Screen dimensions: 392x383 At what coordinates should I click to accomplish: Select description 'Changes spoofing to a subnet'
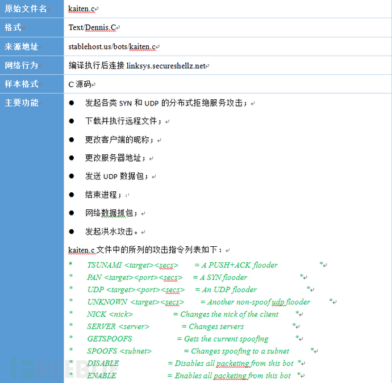(240, 351)
